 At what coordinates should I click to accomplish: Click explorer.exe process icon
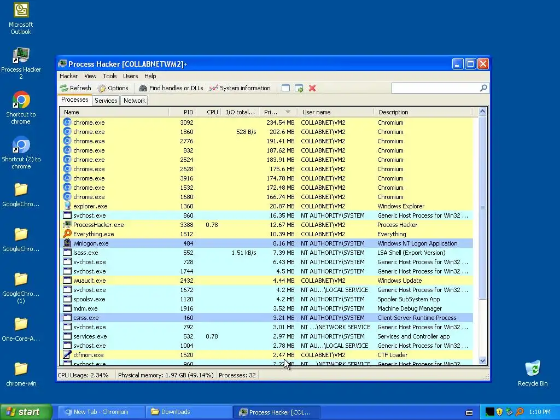[67, 206]
